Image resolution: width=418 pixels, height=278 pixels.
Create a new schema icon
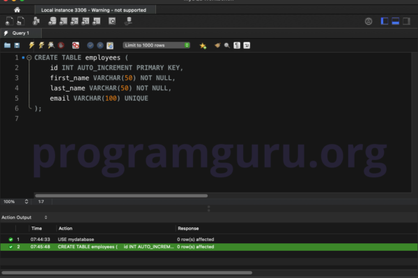(52, 21)
